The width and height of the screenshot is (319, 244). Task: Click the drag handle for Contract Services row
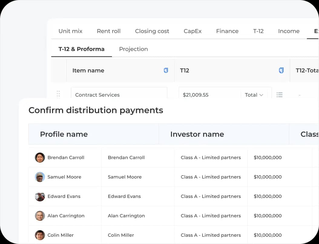pos(58,94)
